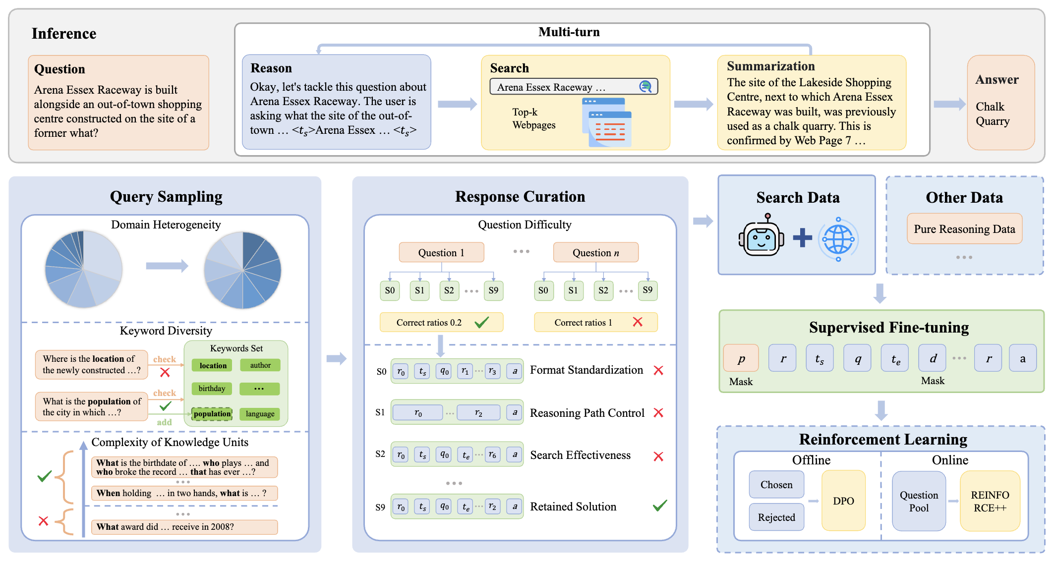Click the green check next to Retained Solution
The width and height of the screenshot is (1055, 563).
click(660, 506)
